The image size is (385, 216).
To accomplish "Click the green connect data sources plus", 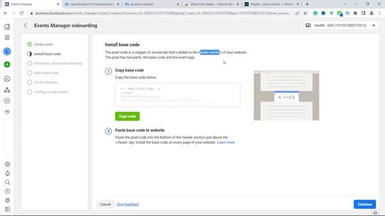I will [x=7, y=64].
